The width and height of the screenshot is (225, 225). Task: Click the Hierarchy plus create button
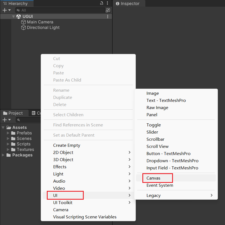tap(5, 10)
